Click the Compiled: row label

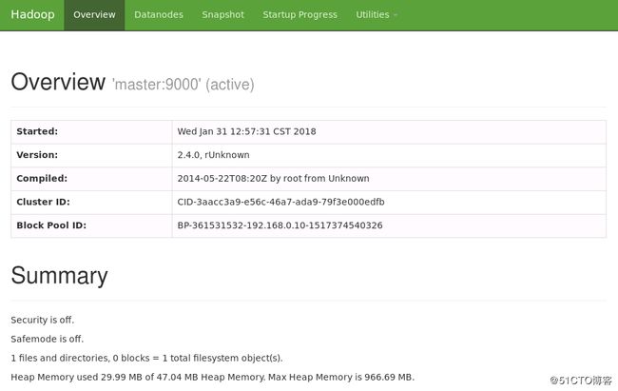point(42,178)
